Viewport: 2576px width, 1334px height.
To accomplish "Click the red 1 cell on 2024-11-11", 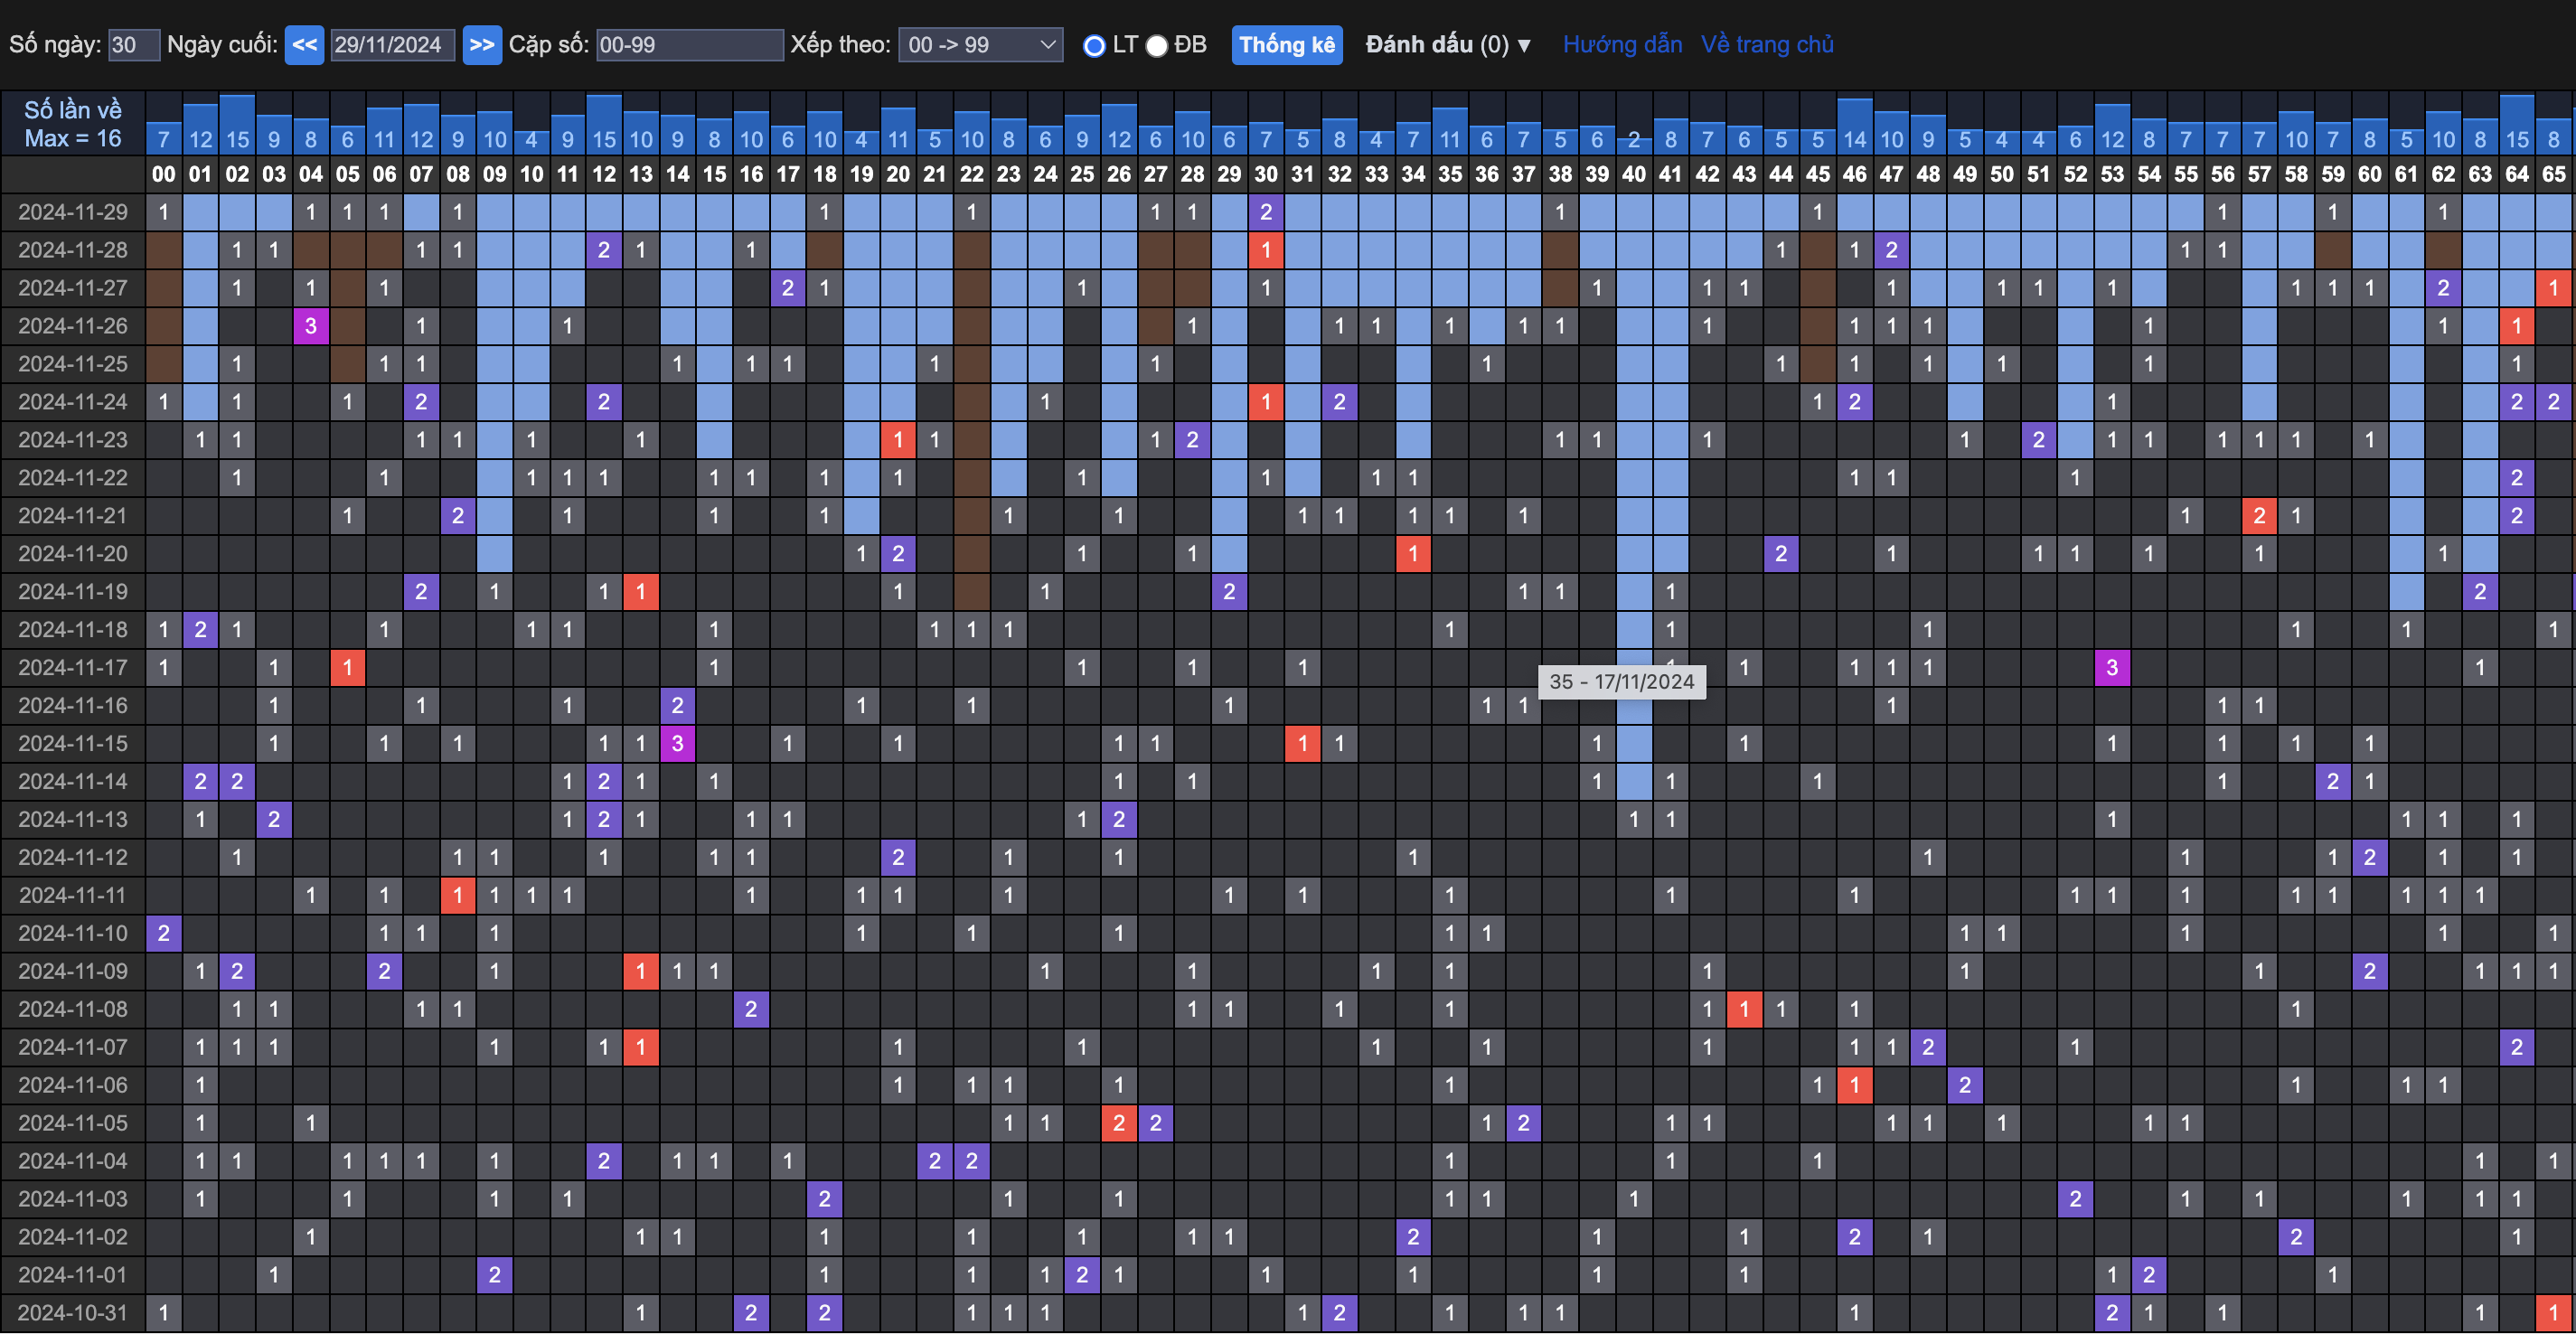I will [x=458, y=895].
